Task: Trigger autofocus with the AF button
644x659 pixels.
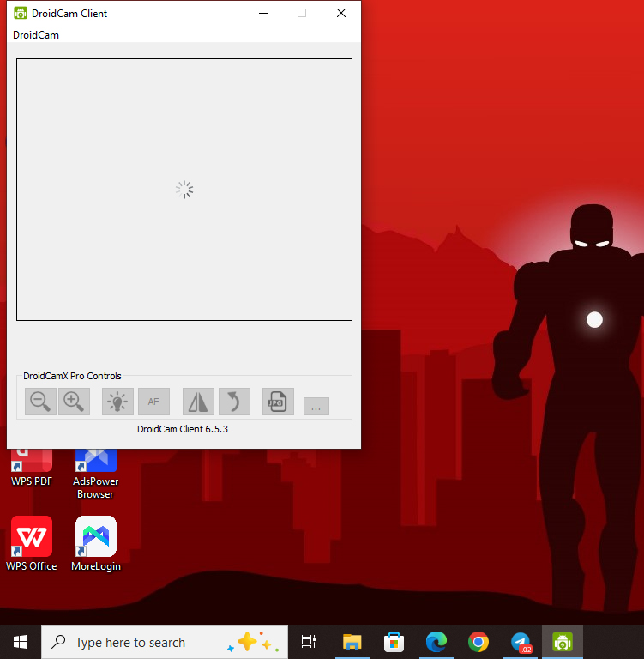Action: pos(153,401)
